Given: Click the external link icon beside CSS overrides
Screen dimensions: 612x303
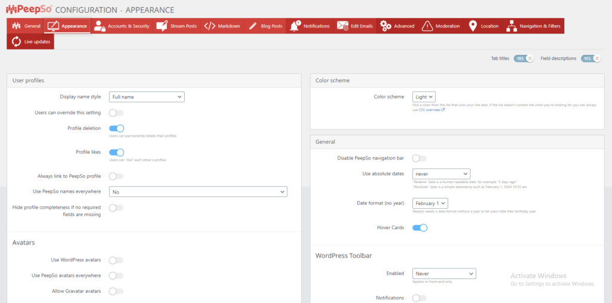Looking at the screenshot, I should [x=443, y=110].
